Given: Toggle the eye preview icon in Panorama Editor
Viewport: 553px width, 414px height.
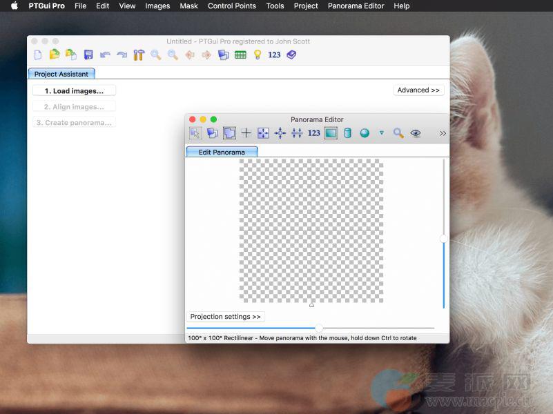Looking at the screenshot, I should [x=416, y=133].
